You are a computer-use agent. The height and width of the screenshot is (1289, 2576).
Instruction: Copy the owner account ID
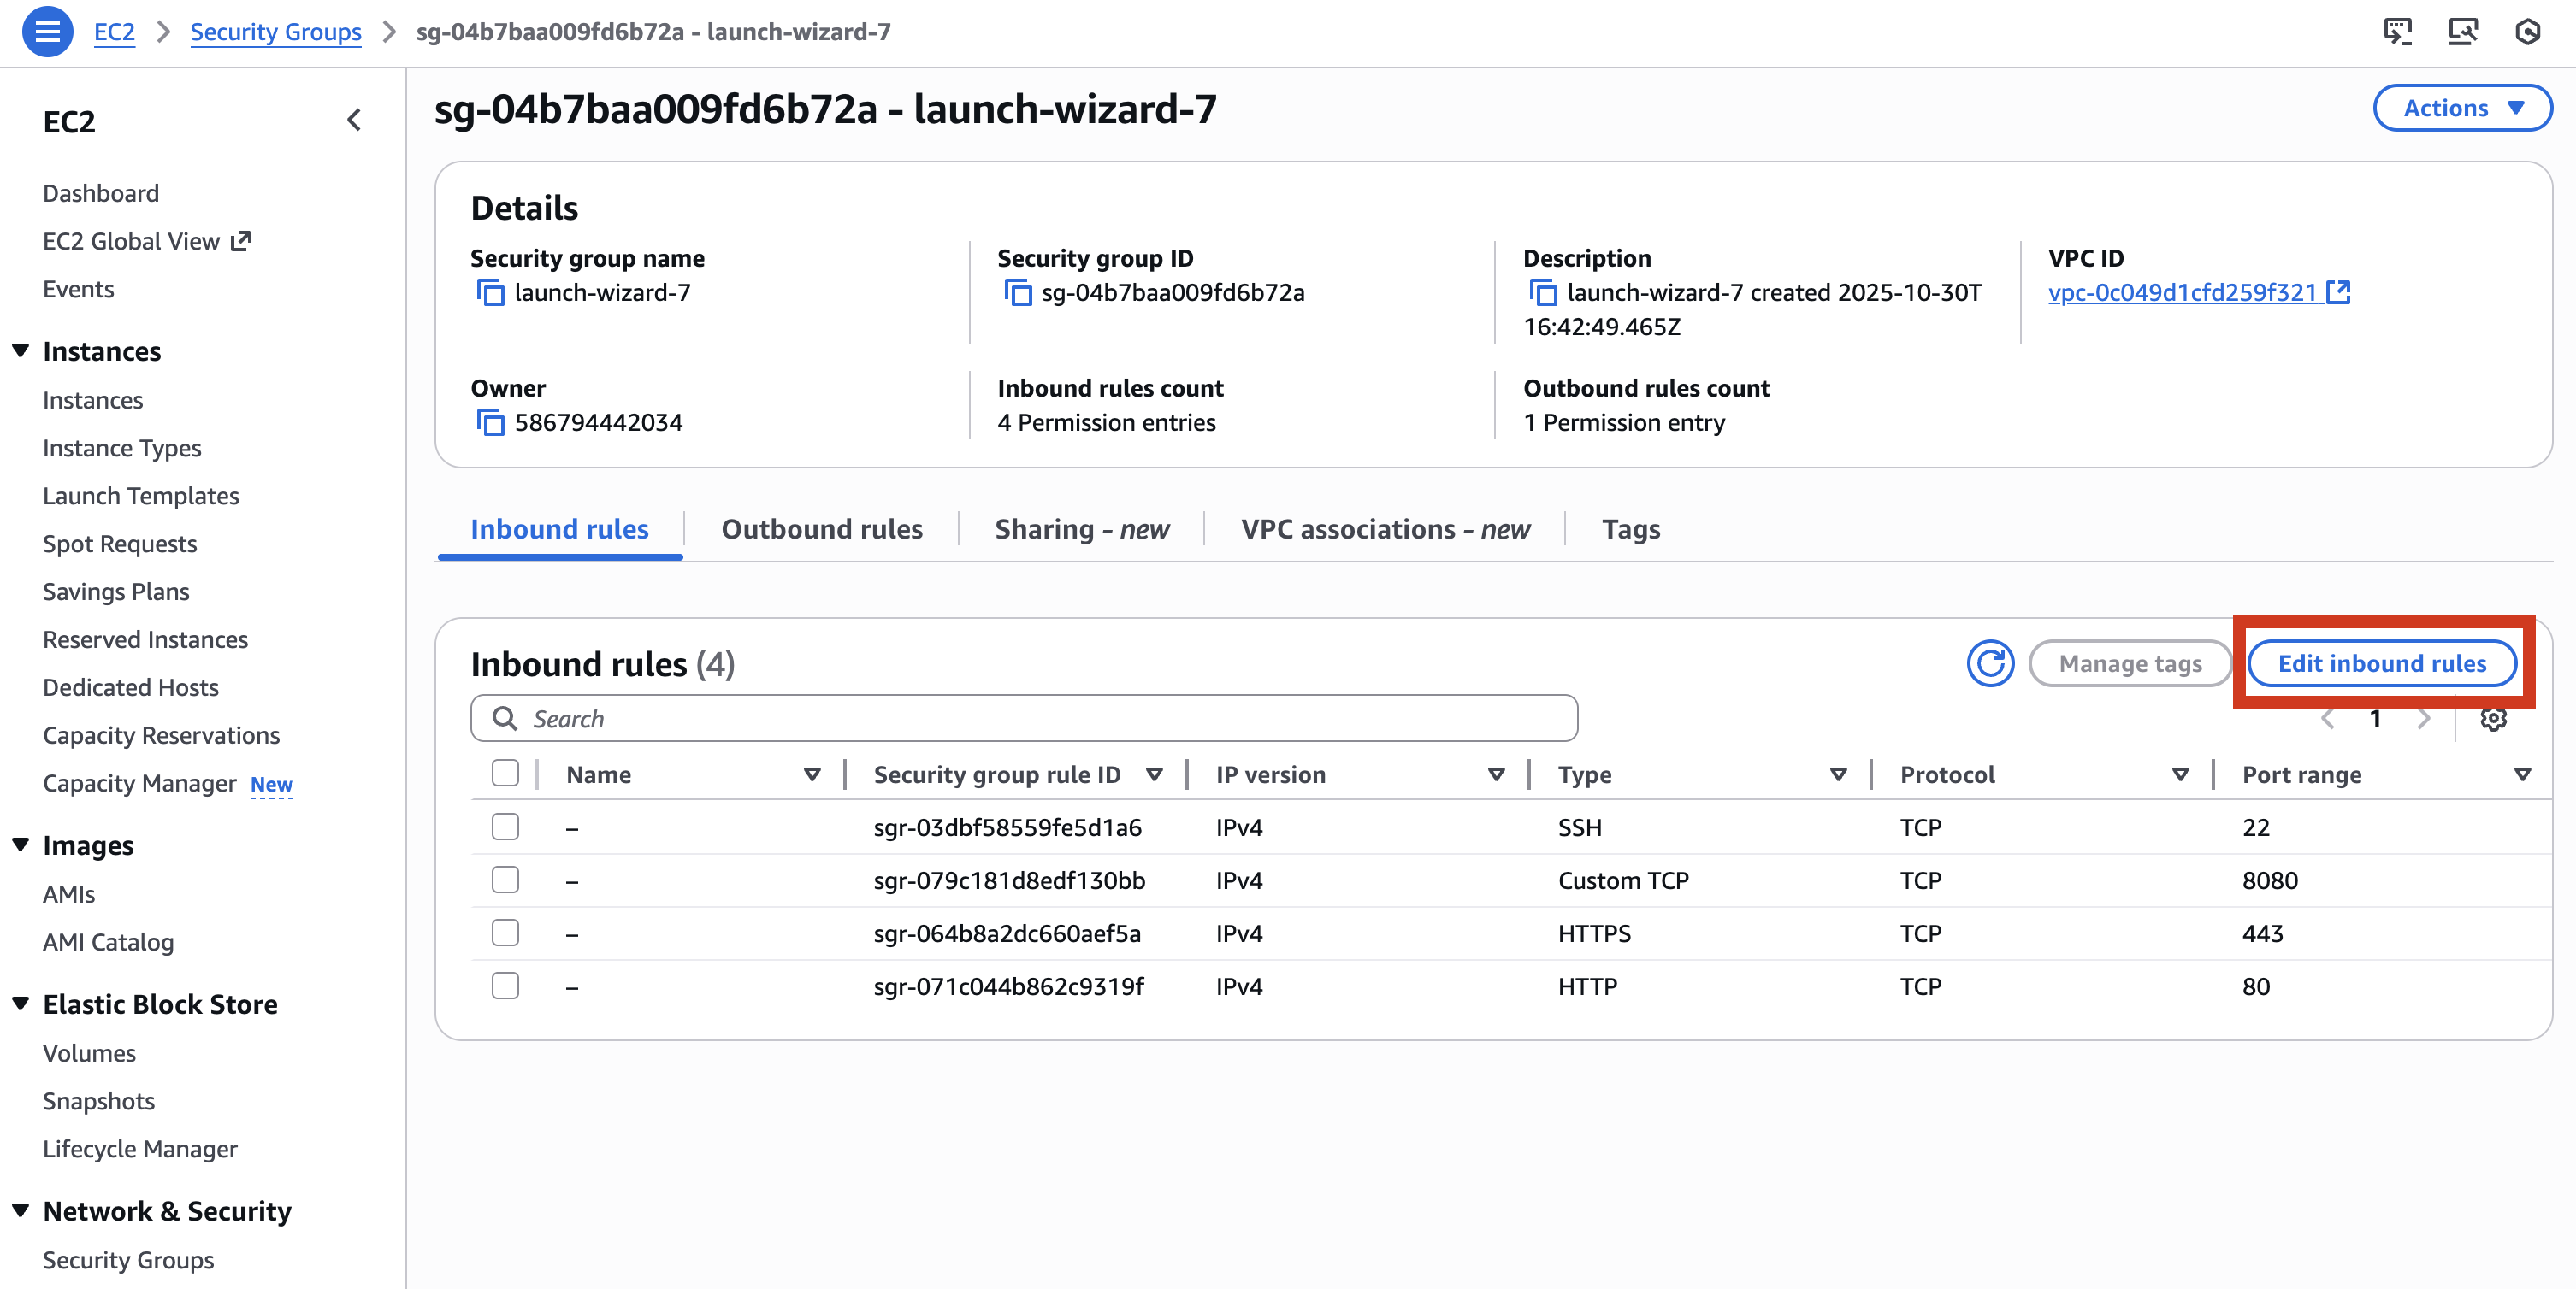(x=491, y=421)
